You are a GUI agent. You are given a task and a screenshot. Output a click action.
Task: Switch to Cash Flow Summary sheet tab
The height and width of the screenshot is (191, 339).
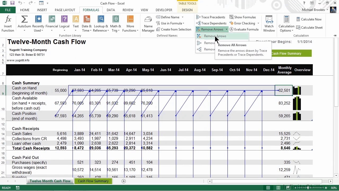click(x=93, y=181)
